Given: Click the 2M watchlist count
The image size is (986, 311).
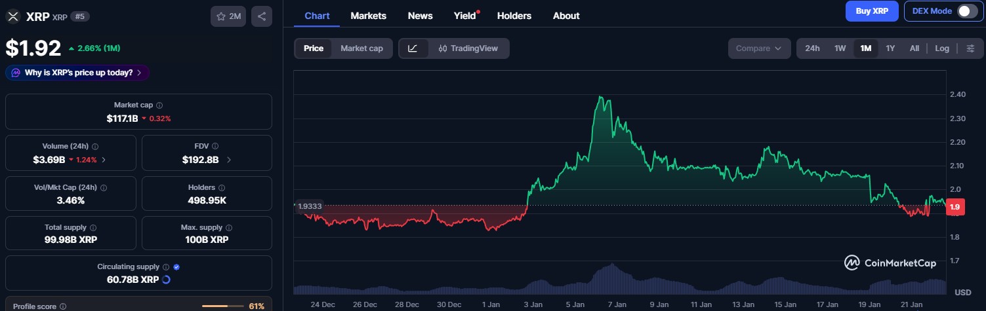Looking at the screenshot, I should tap(235, 17).
